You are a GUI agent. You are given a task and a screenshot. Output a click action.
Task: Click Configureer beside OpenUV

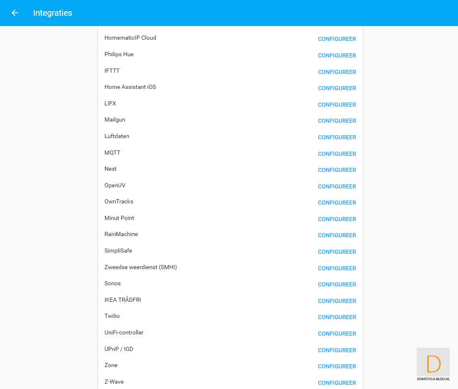(x=337, y=186)
